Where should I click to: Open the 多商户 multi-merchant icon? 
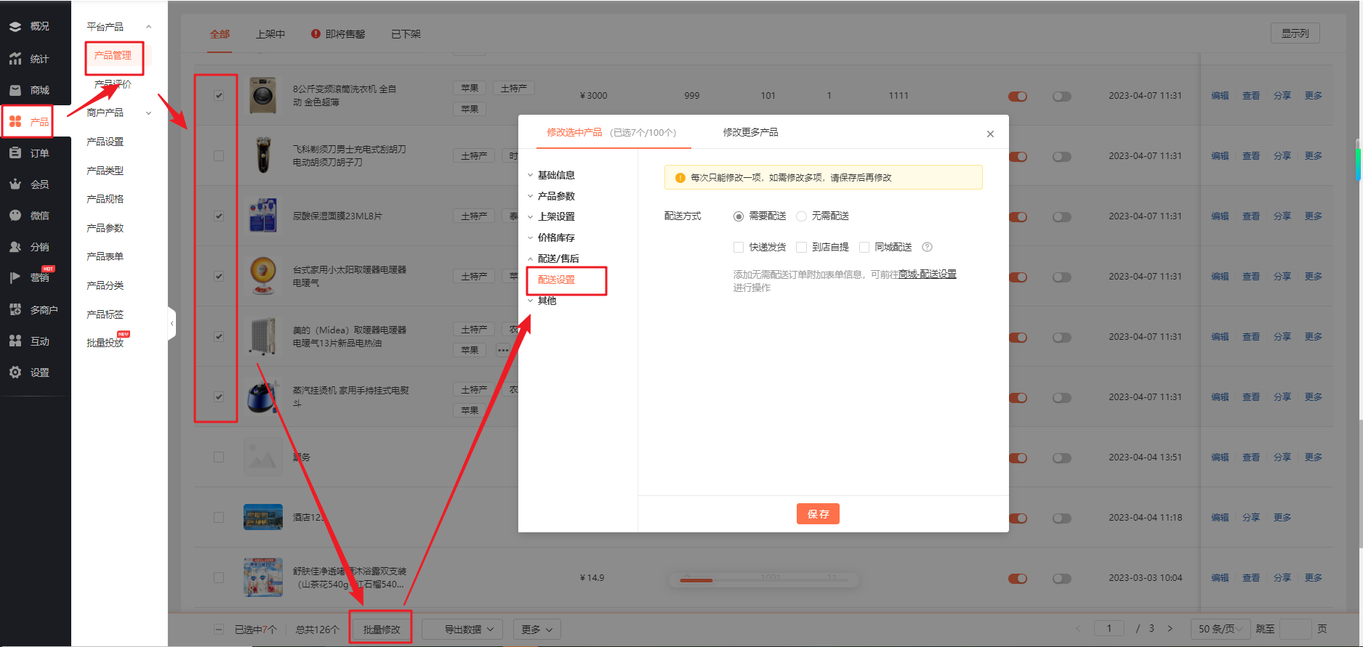click(x=15, y=309)
